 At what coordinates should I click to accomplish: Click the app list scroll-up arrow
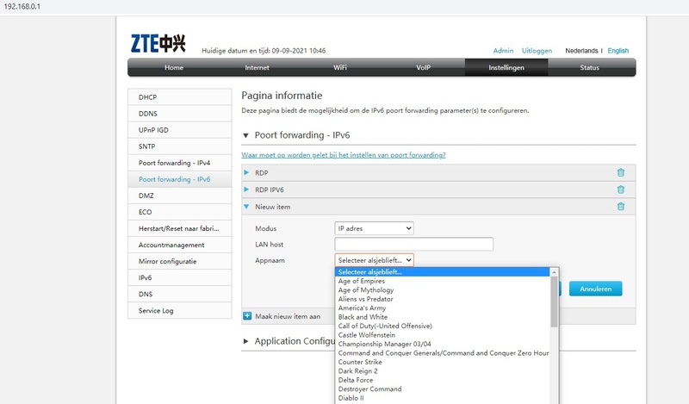[554, 272]
